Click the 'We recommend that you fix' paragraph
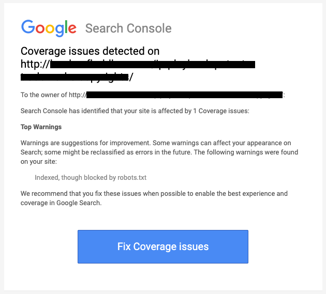The image size is (326, 294). click(x=154, y=198)
